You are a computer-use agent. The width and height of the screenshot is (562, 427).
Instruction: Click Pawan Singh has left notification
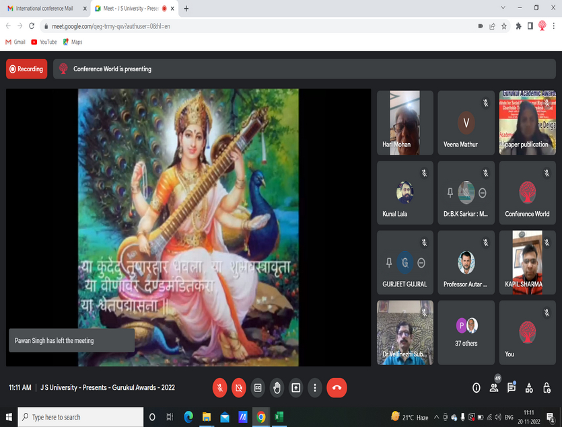(x=72, y=340)
